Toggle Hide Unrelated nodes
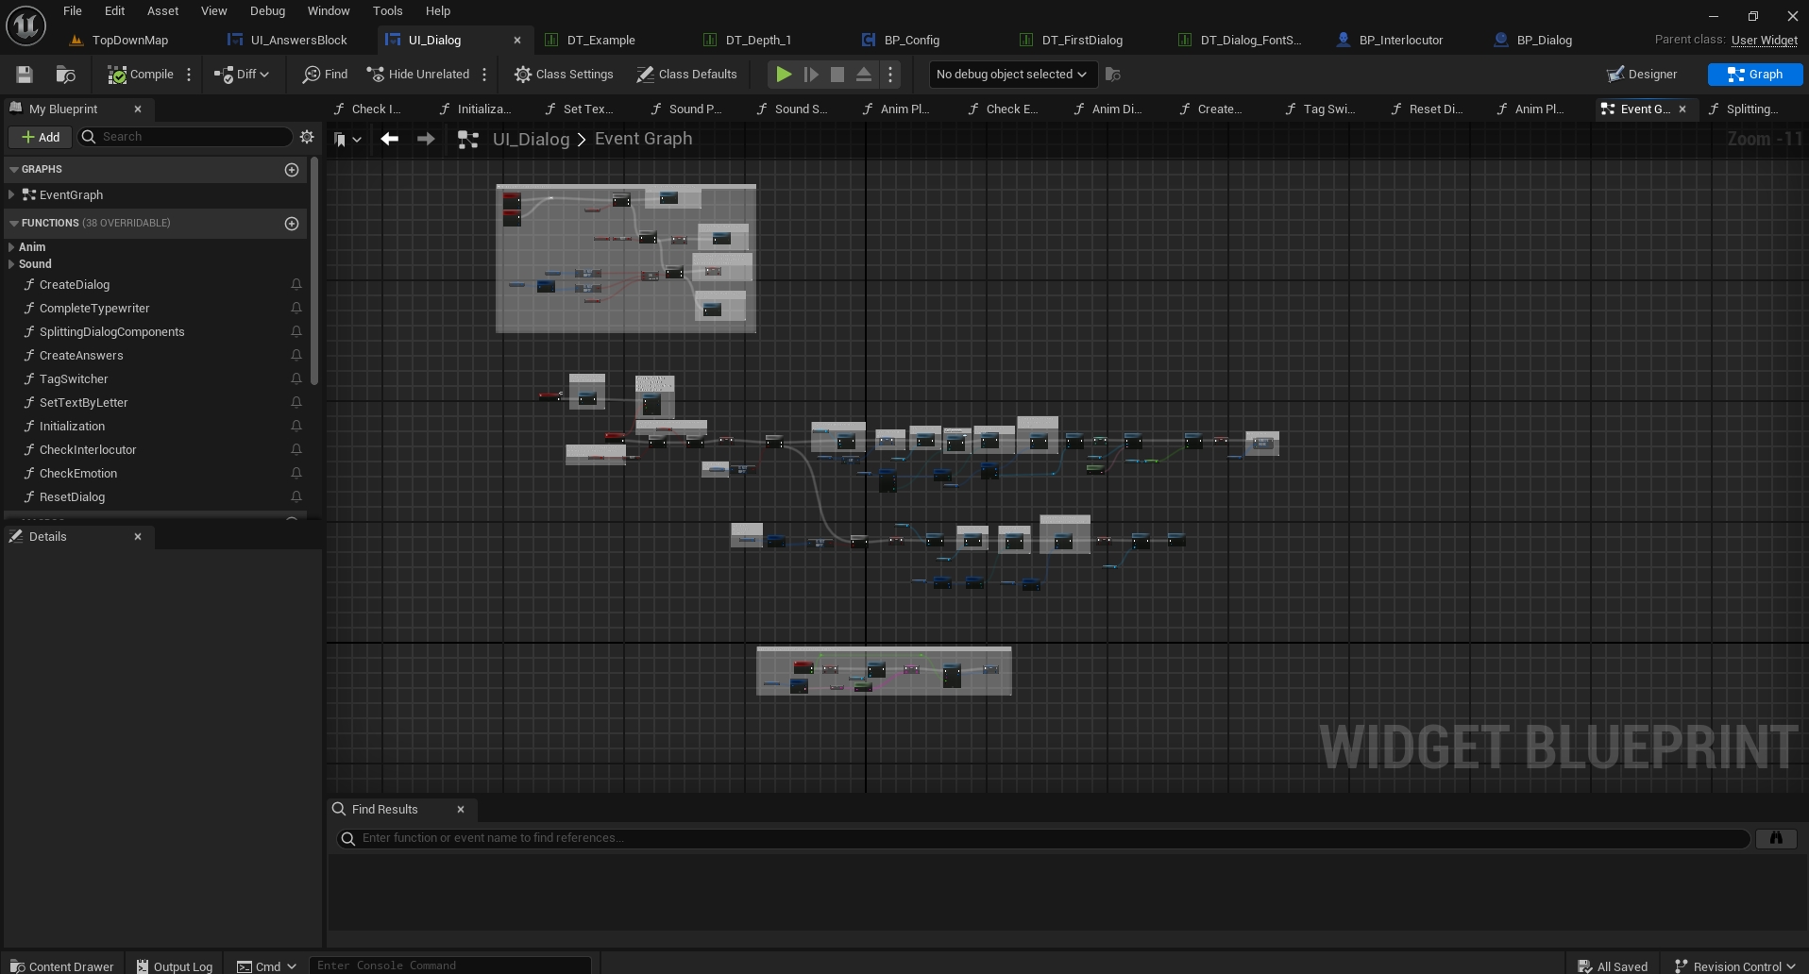 (417, 75)
